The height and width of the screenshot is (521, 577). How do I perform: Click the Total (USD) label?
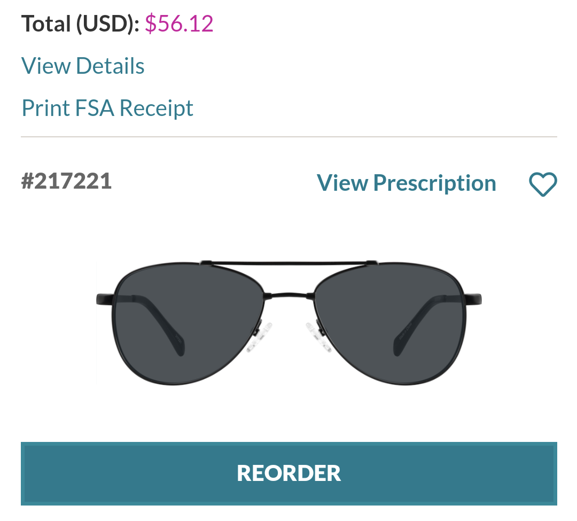[x=80, y=24]
